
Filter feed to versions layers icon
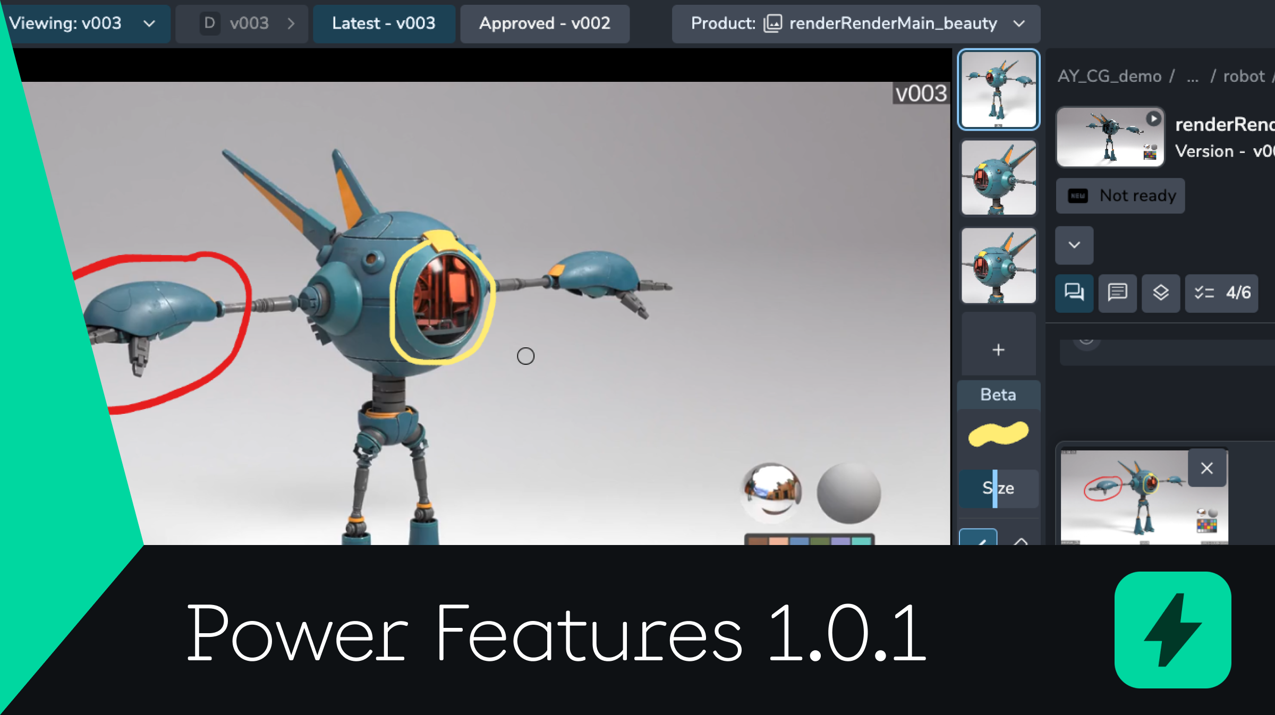pos(1161,293)
